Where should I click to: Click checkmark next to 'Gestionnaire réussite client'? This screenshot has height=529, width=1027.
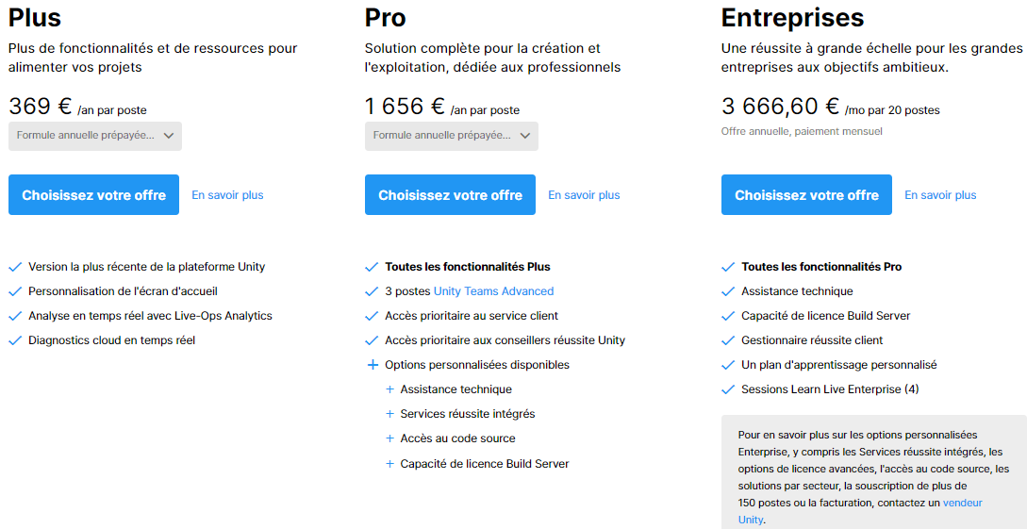pyautogui.click(x=727, y=340)
